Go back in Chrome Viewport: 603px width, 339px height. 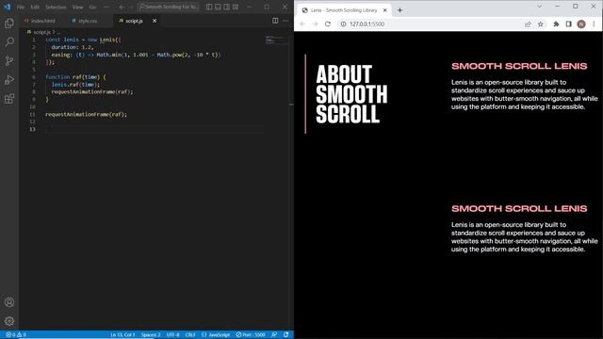click(x=302, y=24)
